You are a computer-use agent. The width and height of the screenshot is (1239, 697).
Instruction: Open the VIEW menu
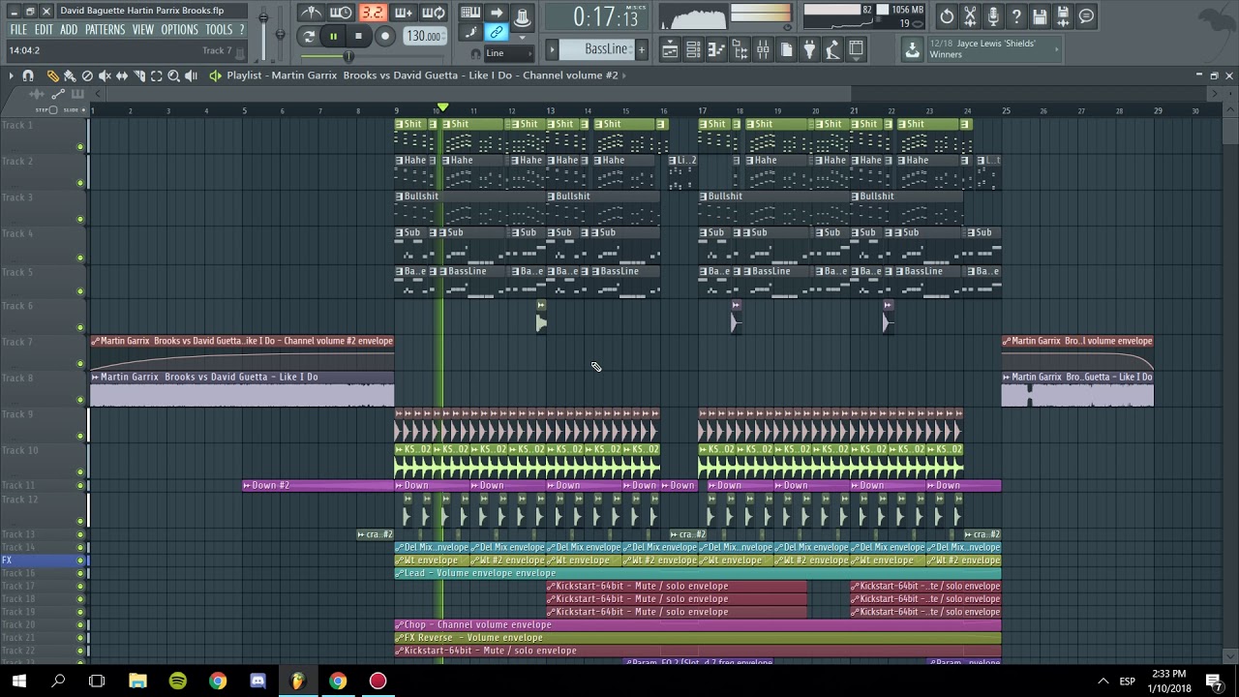[143, 30]
